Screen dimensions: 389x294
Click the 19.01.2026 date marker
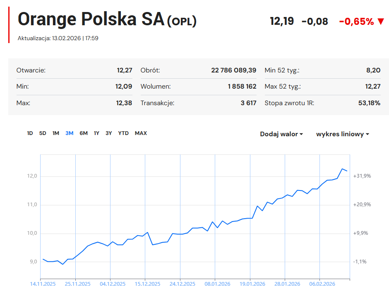(x=252, y=284)
